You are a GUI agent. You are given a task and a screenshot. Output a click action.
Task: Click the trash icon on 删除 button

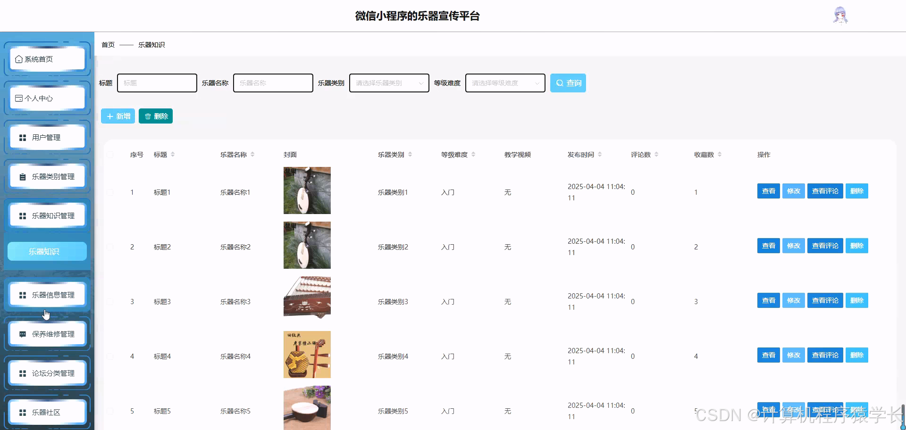point(148,116)
